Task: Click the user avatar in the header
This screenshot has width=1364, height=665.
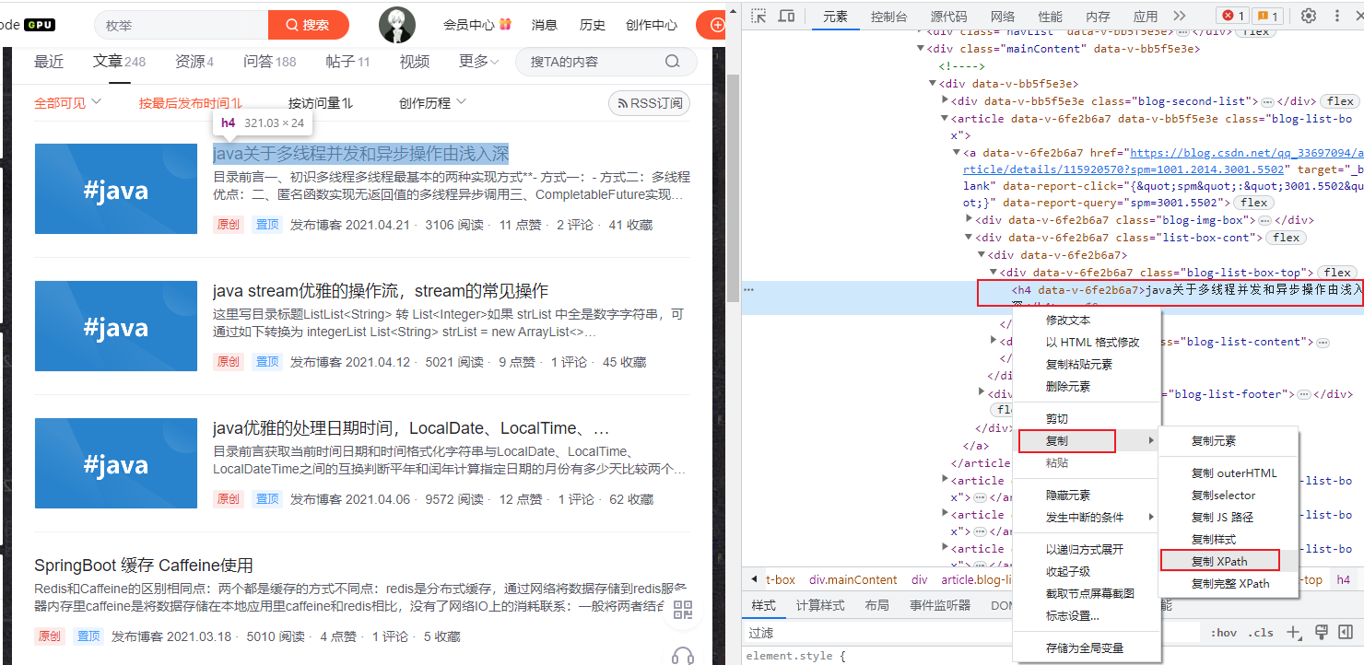Action: coord(397,25)
